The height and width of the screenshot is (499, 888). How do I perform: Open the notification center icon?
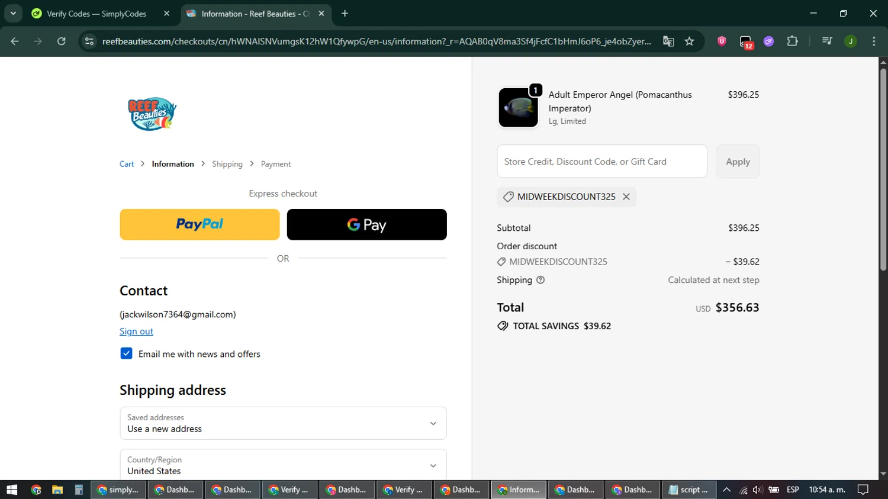[x=863, y=490]
